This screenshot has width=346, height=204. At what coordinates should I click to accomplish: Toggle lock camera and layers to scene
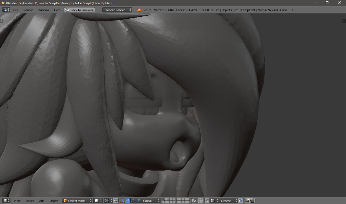pos(194,200)
